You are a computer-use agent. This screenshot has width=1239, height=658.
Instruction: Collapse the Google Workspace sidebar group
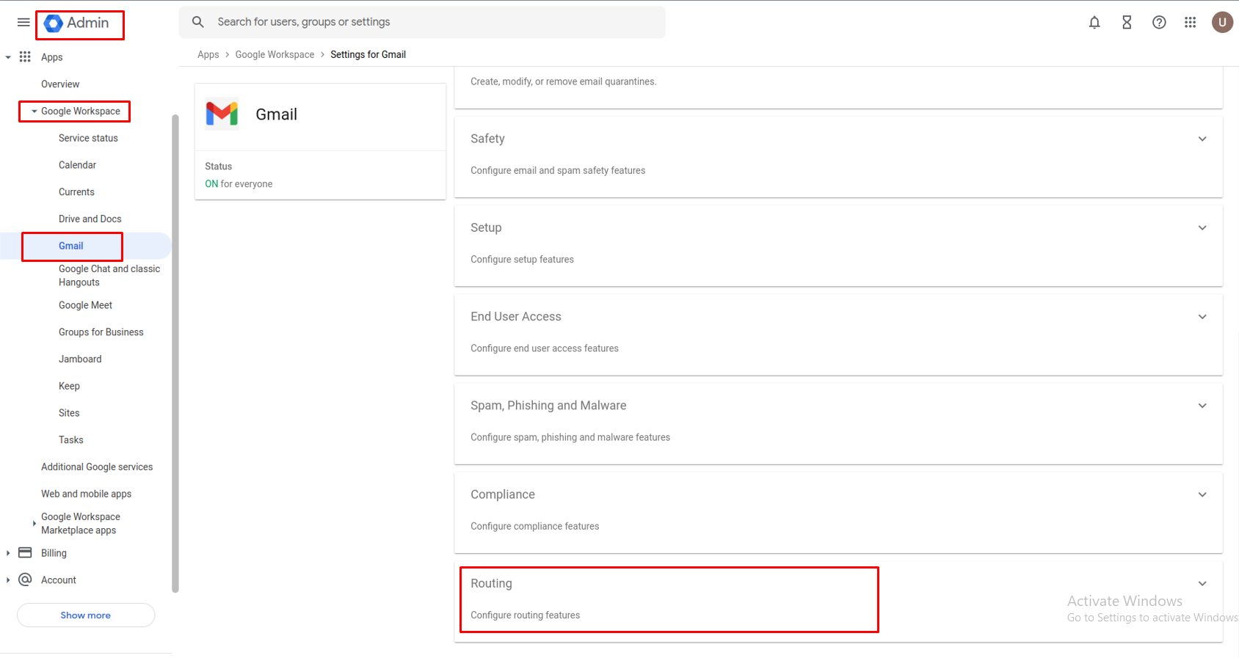click(x=34, y=112)
